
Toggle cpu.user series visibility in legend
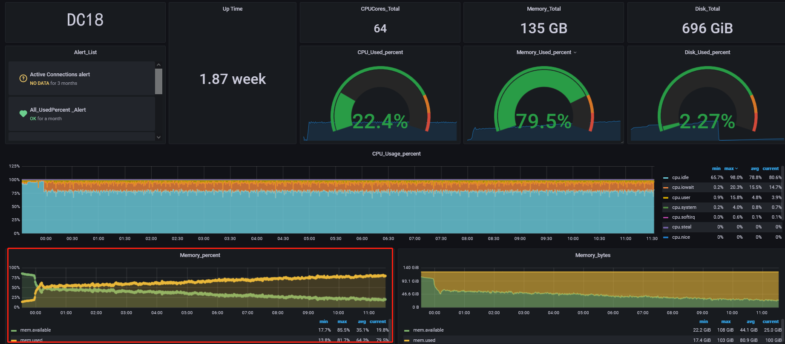681,198
